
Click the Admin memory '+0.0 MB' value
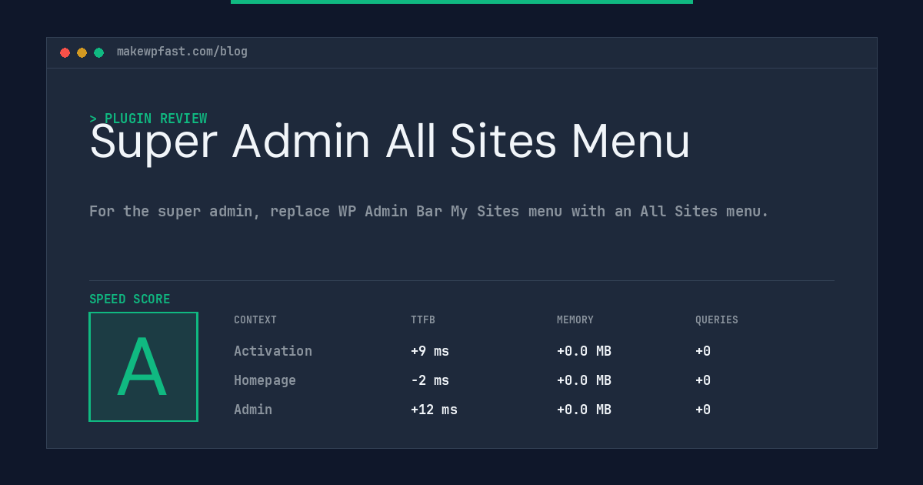pyautogui.click(x=584, y=410)
